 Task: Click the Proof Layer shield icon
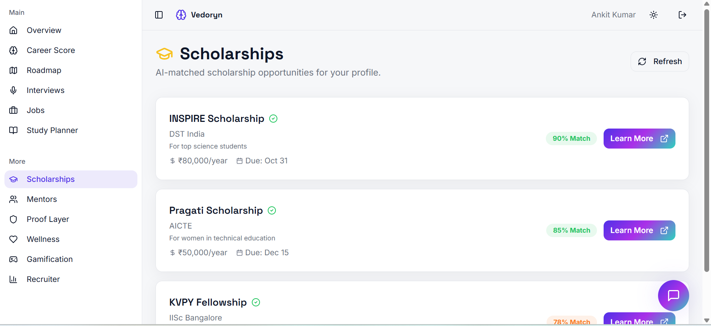(x=13, y=219)
